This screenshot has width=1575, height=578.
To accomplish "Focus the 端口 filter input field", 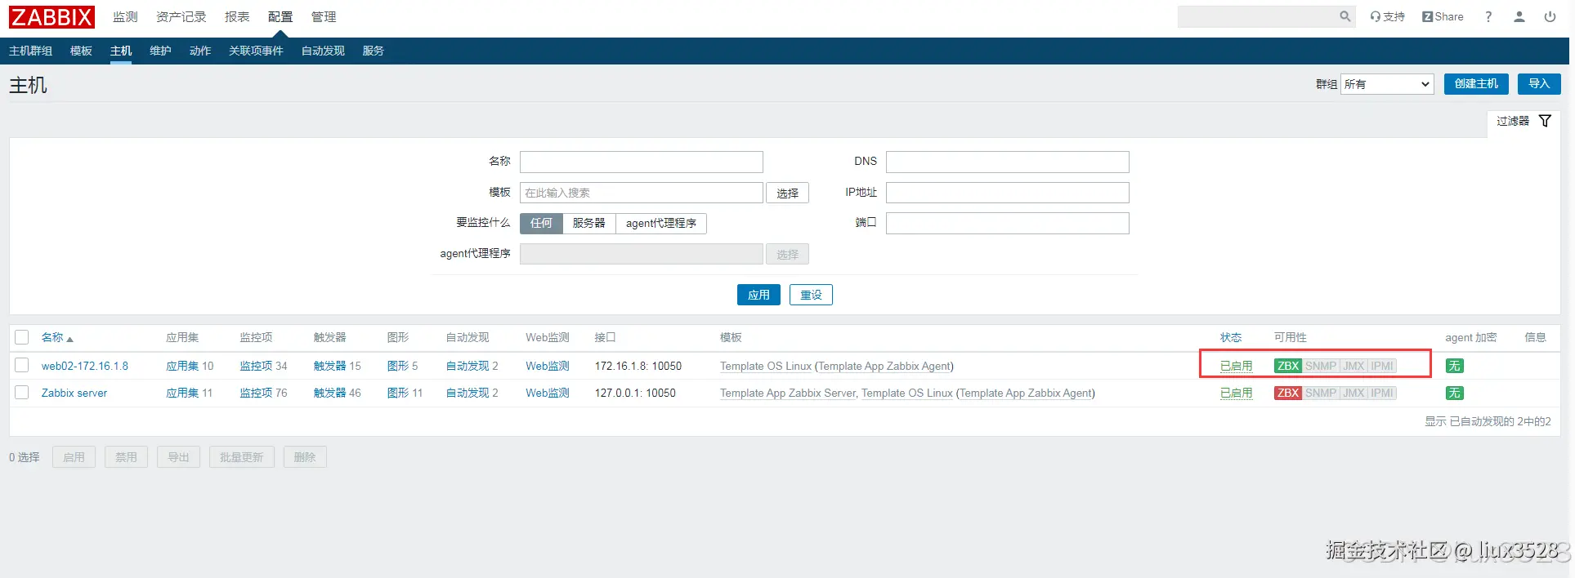I will [1008, 223].
